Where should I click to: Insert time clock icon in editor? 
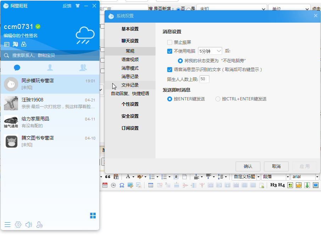[x=113, y=185]
